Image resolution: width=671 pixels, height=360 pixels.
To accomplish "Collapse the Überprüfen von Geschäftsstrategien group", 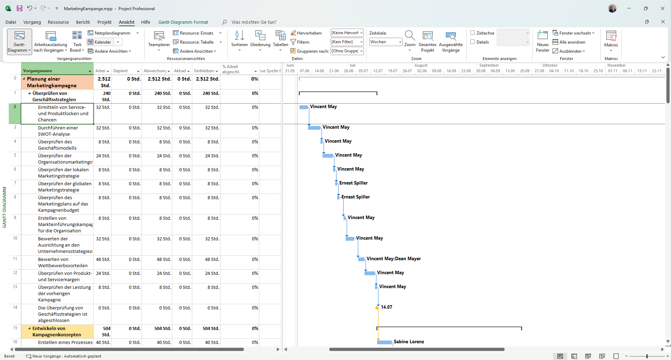I will coord(30,93).
